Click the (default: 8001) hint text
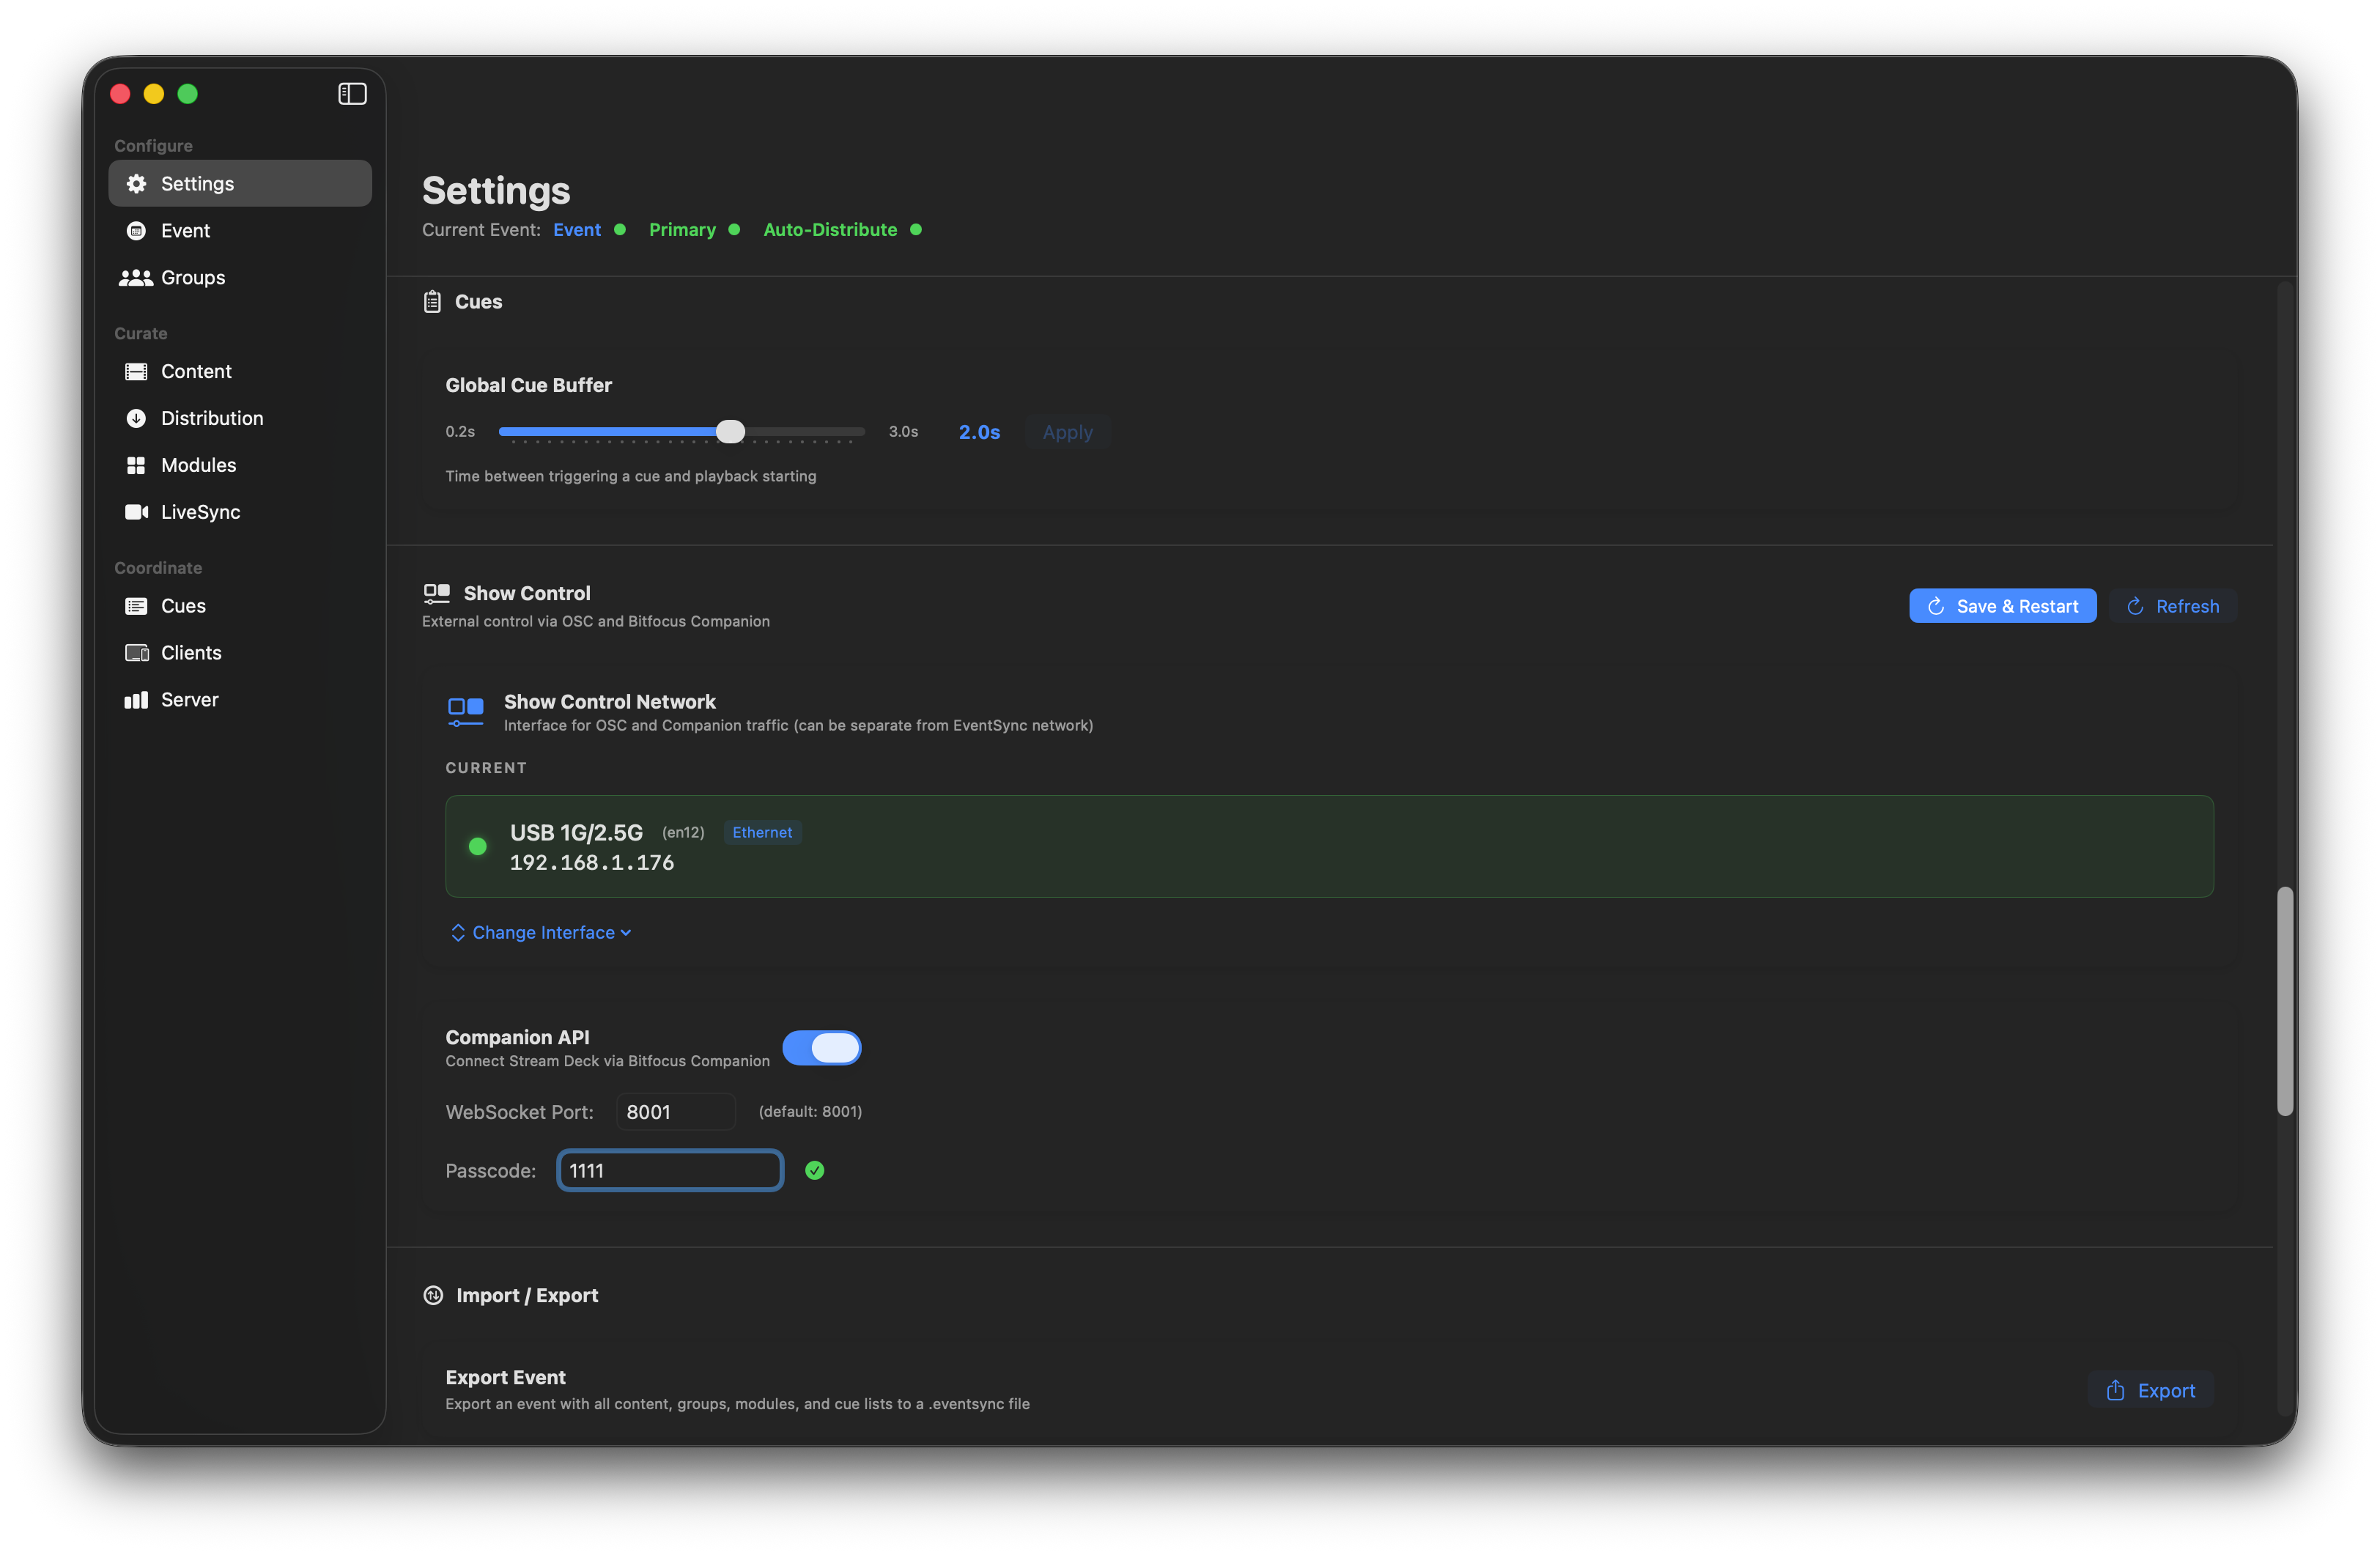Viewport: 2380px width, 1555px height. click(810, 1112)
